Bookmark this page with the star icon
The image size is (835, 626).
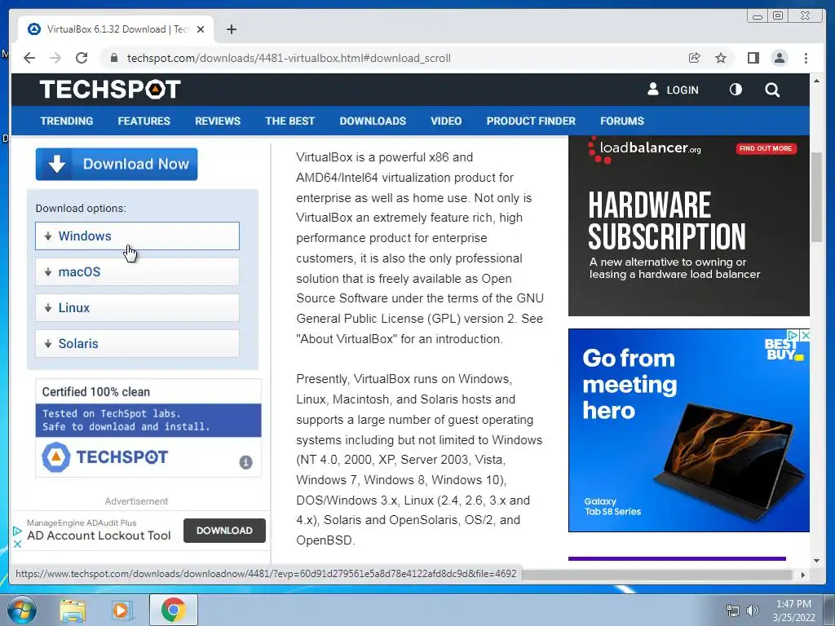click(721, 58)
